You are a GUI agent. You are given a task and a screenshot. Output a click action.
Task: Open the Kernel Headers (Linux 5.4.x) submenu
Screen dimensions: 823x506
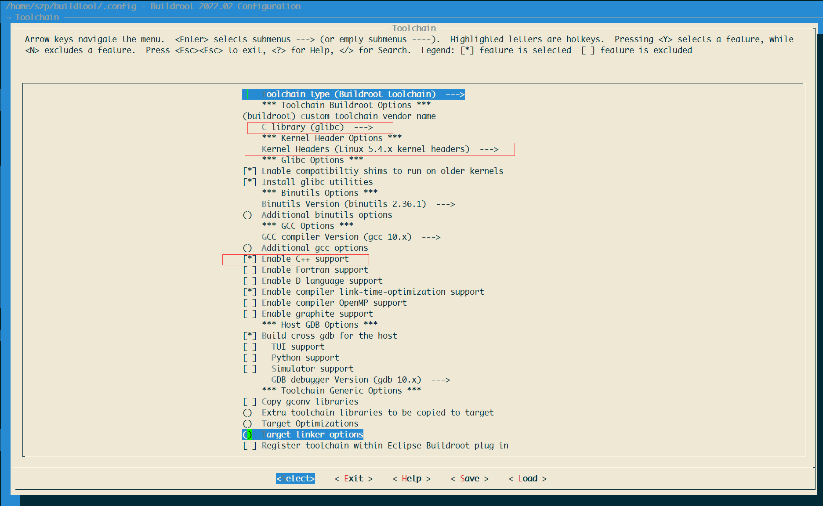[380, 149]
